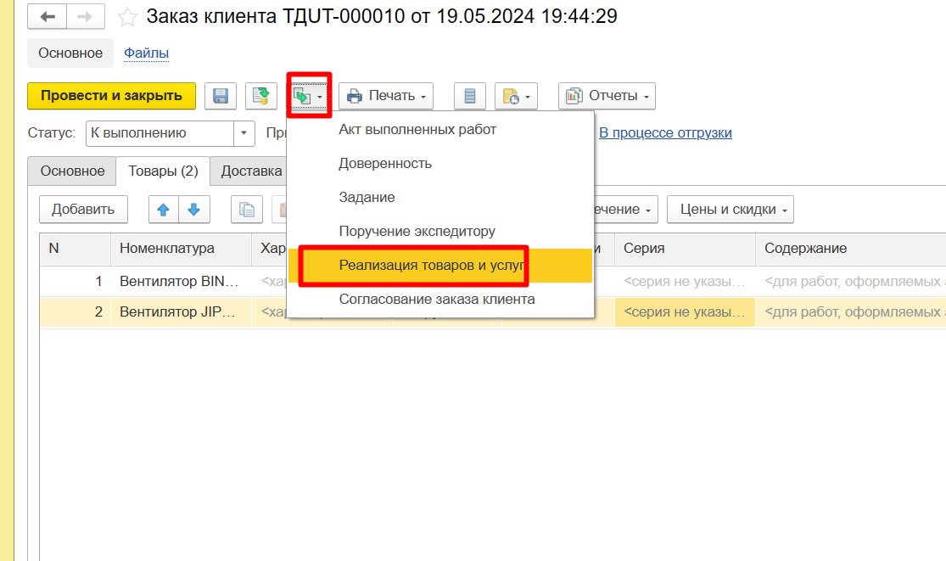Click row number 2 cell
This screenshot has height=561, width=946.
(x=76, y=312)
